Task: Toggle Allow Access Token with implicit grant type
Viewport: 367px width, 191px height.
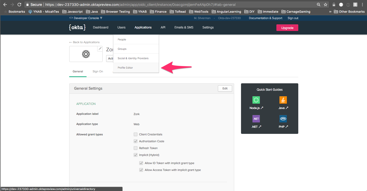Action: coord(141,170)
